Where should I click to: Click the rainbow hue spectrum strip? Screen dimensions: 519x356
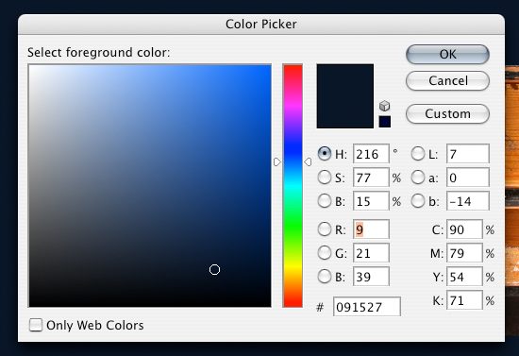pos(293,186)
